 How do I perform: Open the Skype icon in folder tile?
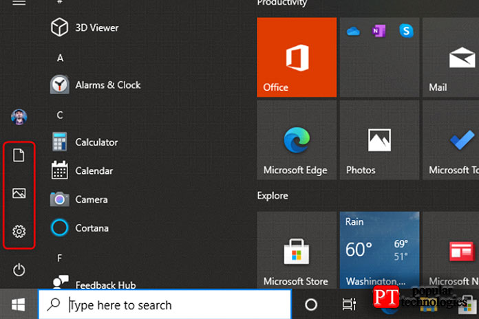[x=406, y=31]
